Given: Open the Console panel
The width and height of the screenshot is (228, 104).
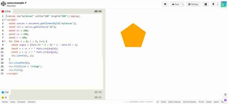Looking at the screenshot, I should tap(5, 102).
